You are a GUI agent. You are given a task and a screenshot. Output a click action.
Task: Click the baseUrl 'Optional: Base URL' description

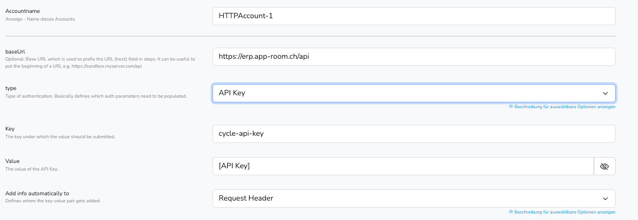[100, 62]
